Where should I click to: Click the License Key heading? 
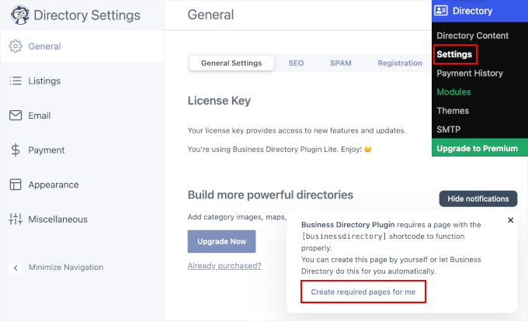(x=219, y=101)
